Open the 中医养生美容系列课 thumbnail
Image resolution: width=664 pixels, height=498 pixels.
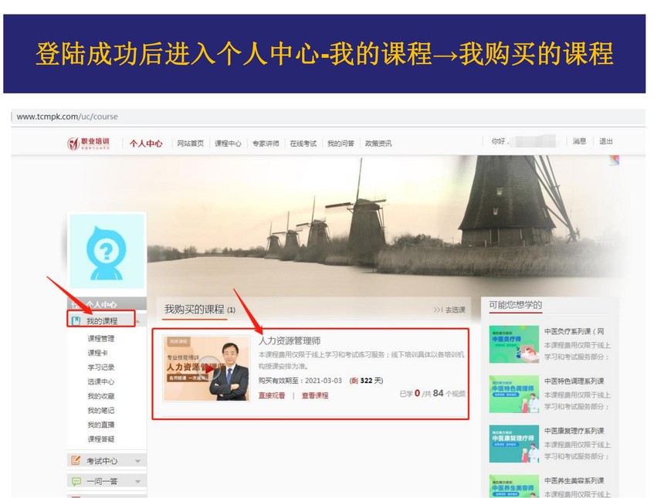tap(514, 486)
